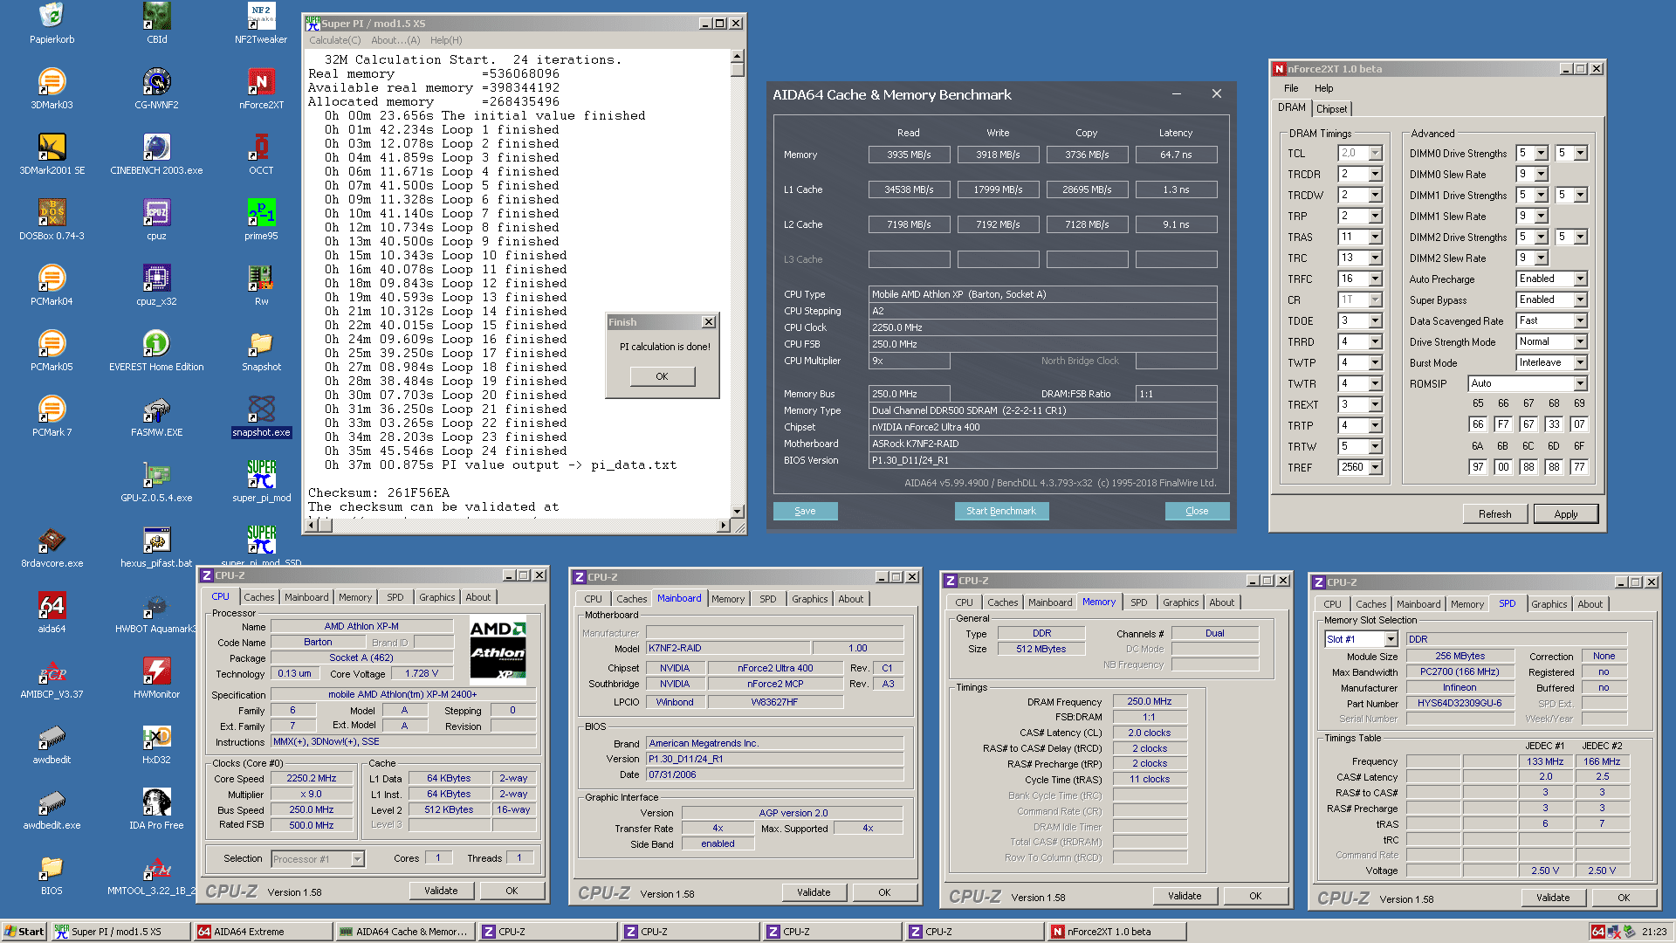Viewport: 1676px width, 943px height.
Task: Launch super_pi_mod desktop icon
Action: [261, 482]
